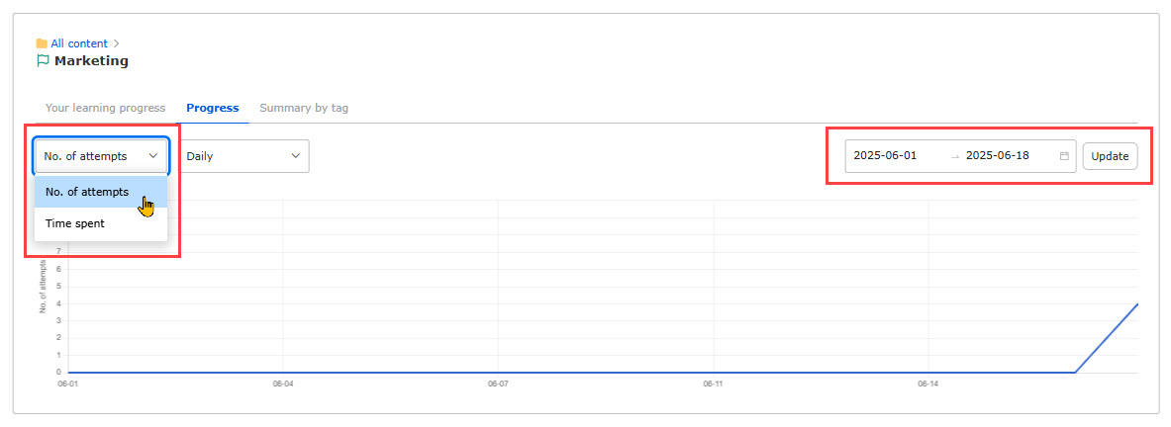Switch to Your learning progress tab

105,108
